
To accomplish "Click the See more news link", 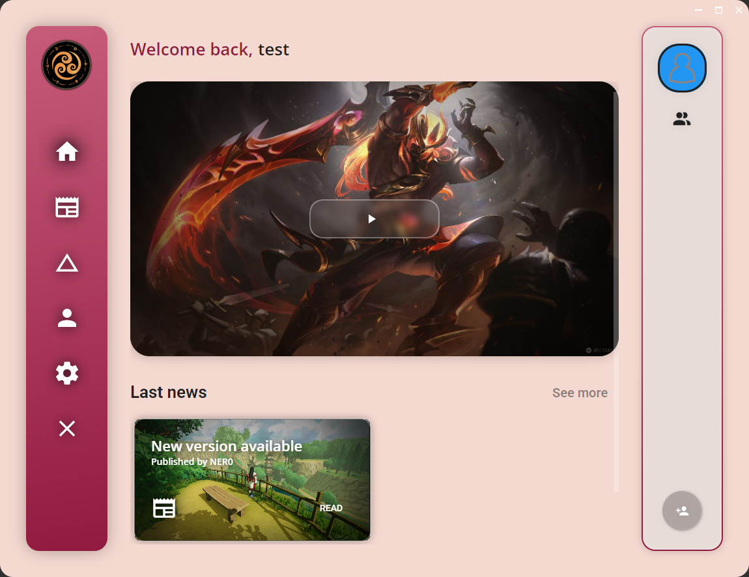I will pyautogui.click(x=580, y=393).
